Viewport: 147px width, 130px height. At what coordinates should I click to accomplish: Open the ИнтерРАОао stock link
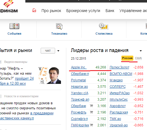(120, 93)
